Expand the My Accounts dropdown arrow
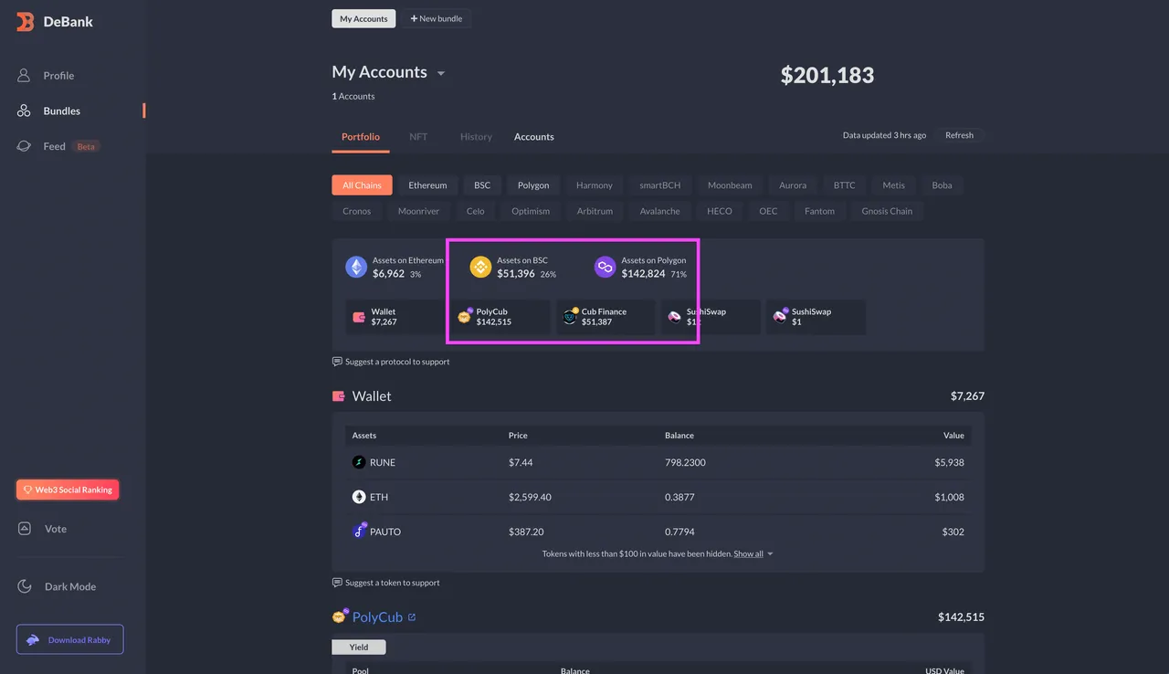This screenshot has width=1169, height=674. pos(441,73)
